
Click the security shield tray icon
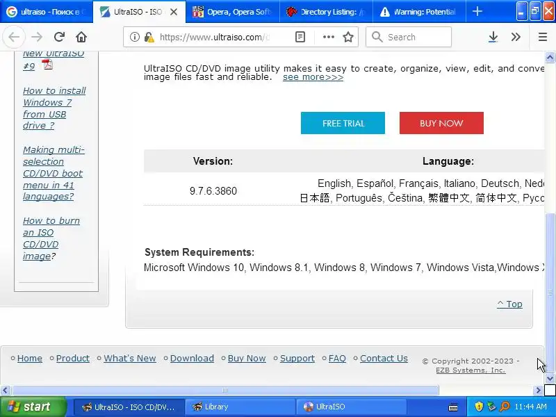pyautogui.click(x=479, y=407)
